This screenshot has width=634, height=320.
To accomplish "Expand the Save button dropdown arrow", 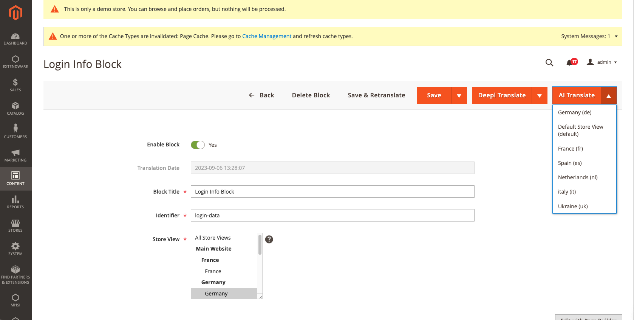I will point(459,95).
